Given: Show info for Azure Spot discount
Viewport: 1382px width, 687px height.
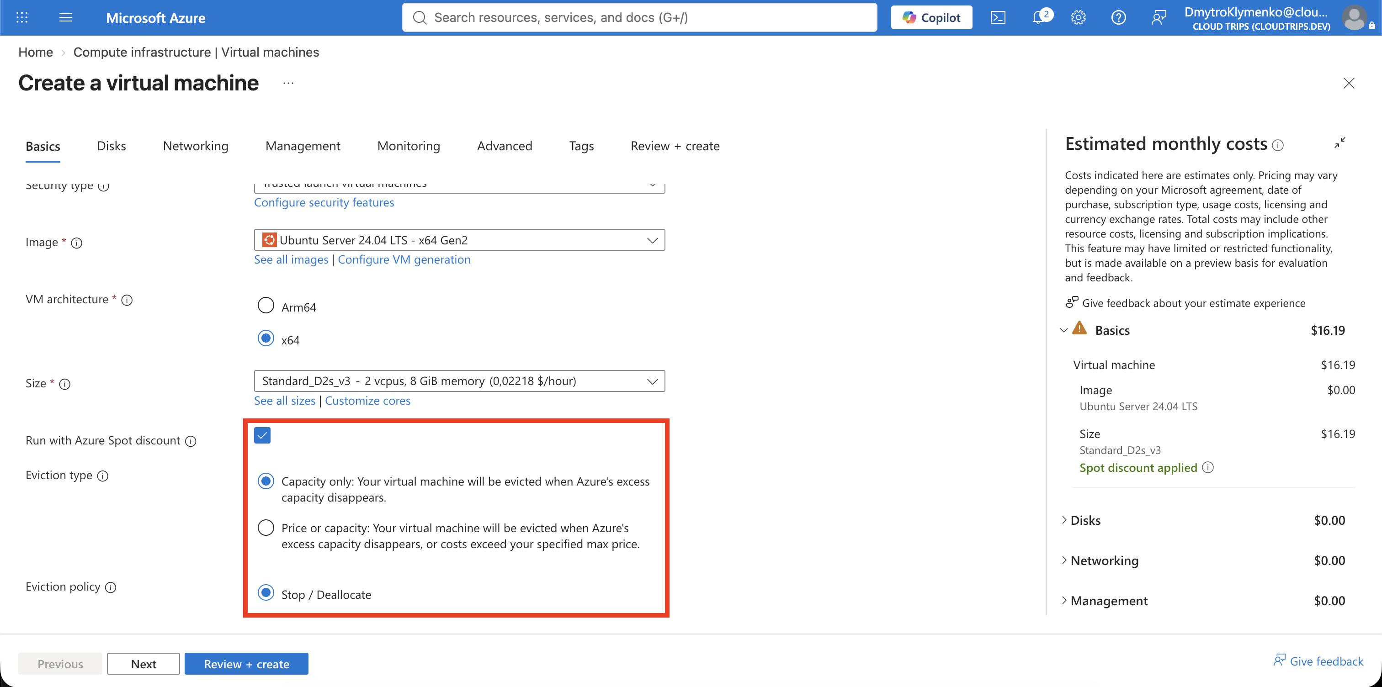Looking at the screenshot, I should pos(191,441).
